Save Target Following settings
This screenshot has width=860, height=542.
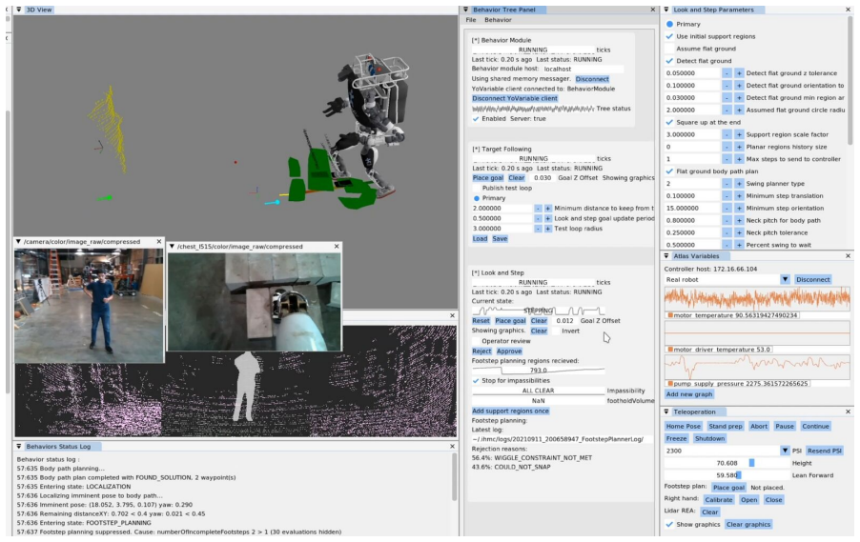[500, 239]
